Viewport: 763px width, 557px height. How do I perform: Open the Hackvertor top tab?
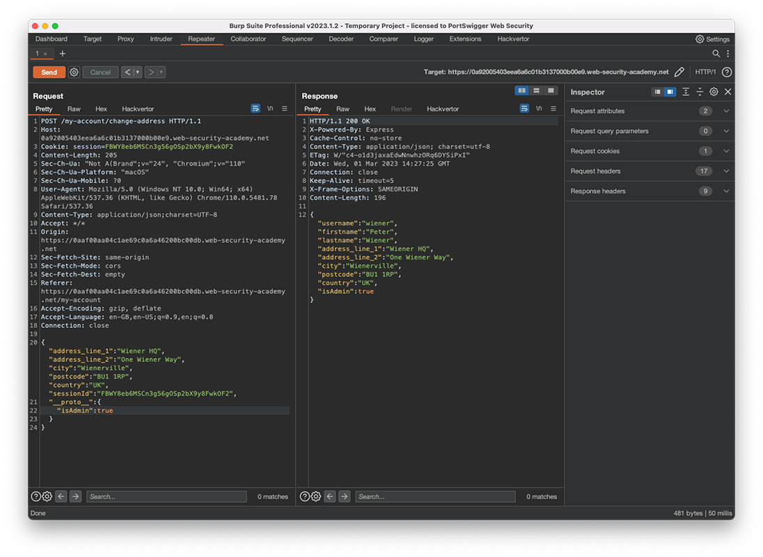[x=513, y=39]
